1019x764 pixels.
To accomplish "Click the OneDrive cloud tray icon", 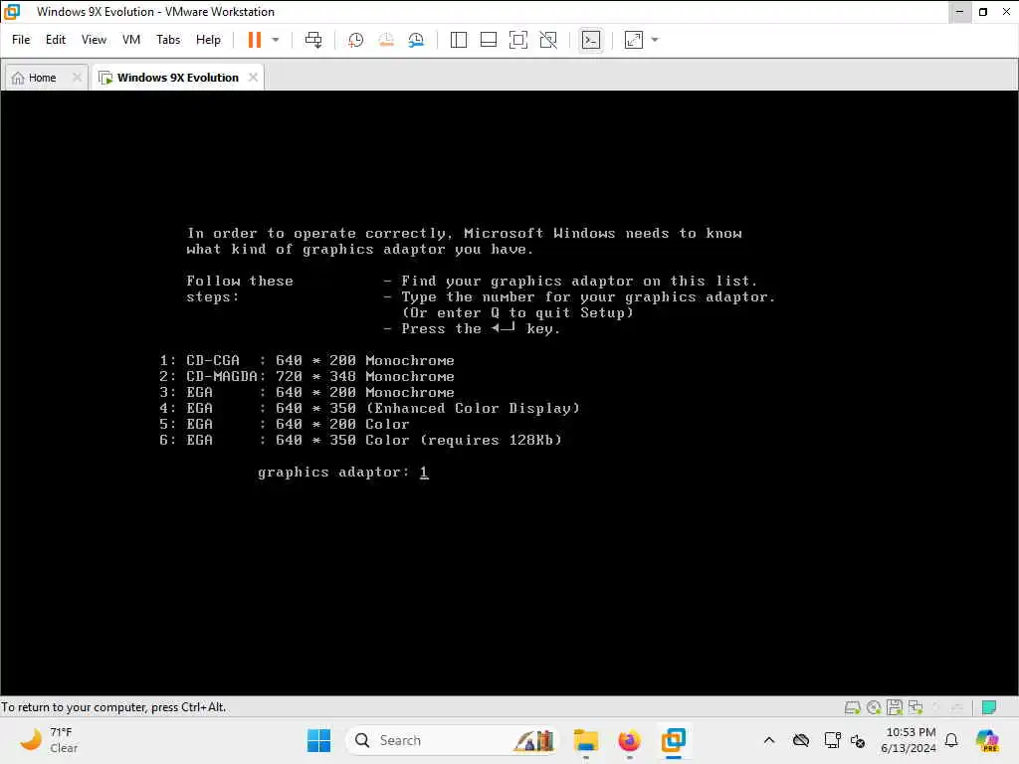I will pos(801,740).
